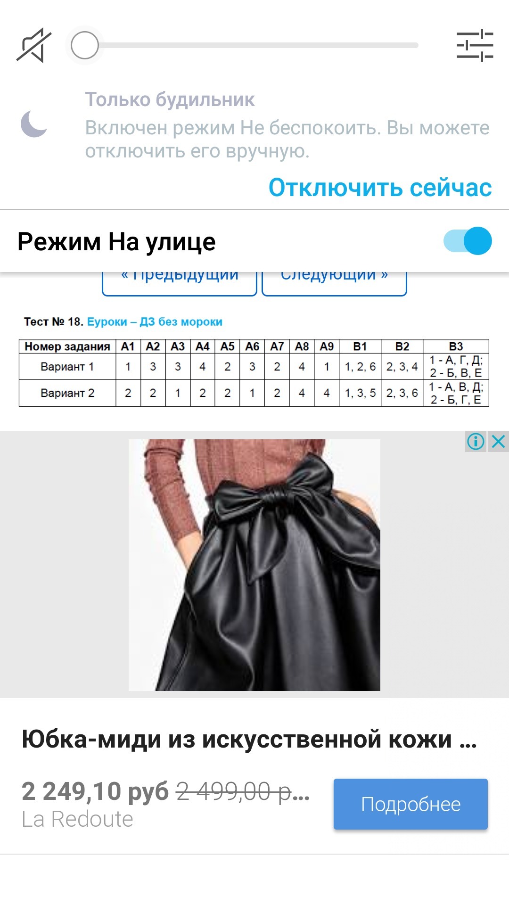The height and width of the screenshot is (905, 509).
Task: Click the La Redoute store name
Action: (77, 819)
